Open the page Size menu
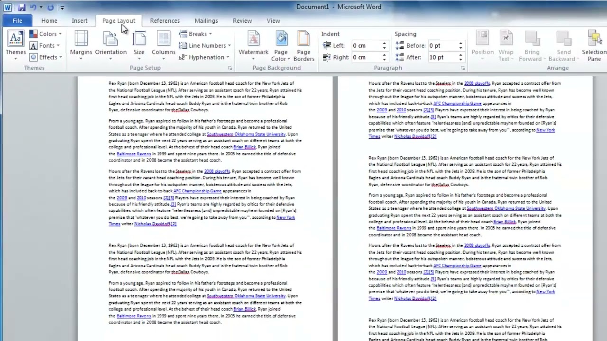This screenshot has width=607, height=341. [x=139, y=45]
